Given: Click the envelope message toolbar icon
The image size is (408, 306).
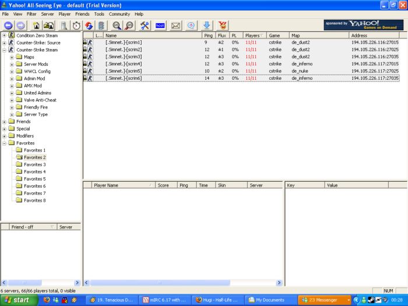Looking at the screenshot, I should pos(175,26).
